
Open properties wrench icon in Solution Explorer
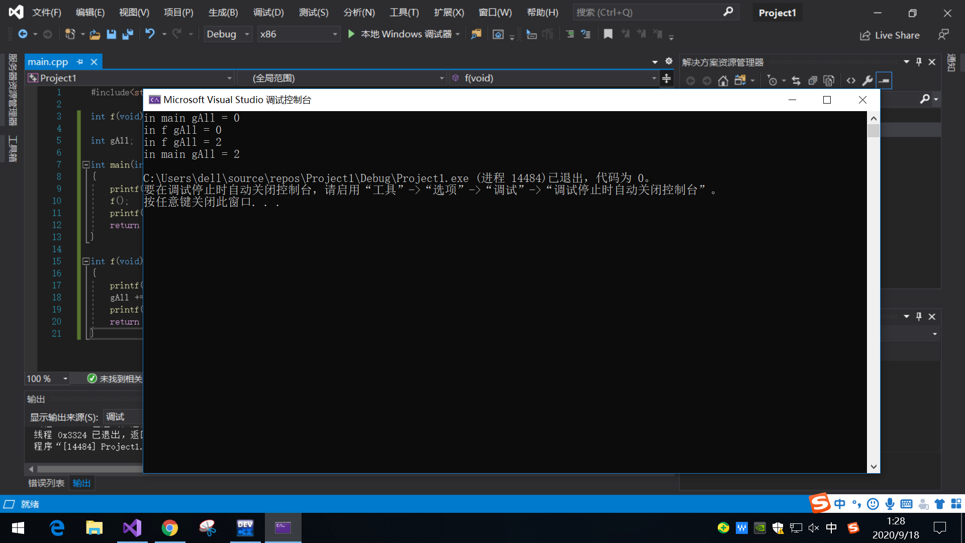coord(867,80)
